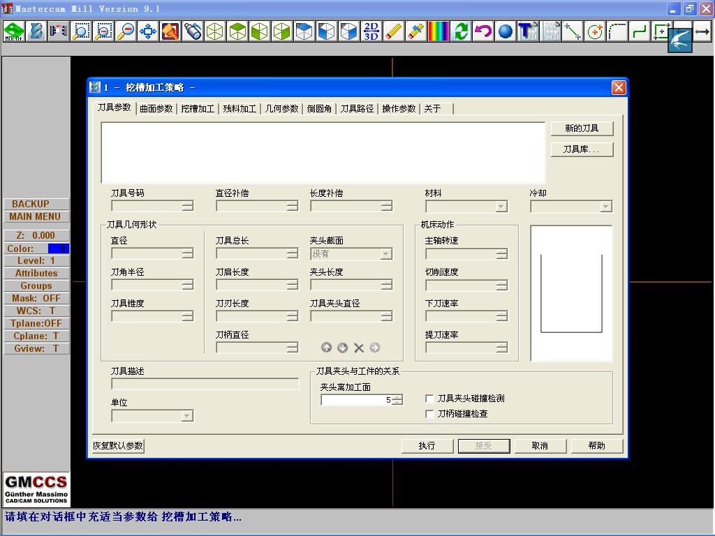
Task: Select the fillet corner dashed icon
Action: click(617, 31)
